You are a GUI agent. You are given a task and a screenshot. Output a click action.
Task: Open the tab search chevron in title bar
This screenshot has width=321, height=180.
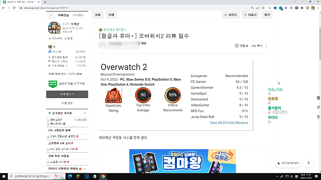click(295, 2)
